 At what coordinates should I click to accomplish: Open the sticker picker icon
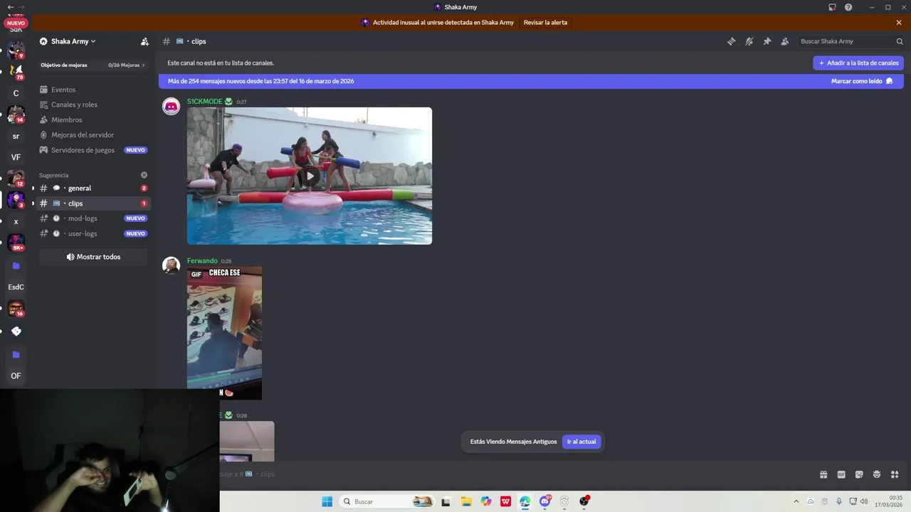pyautogui.click(x=859, y=474)
